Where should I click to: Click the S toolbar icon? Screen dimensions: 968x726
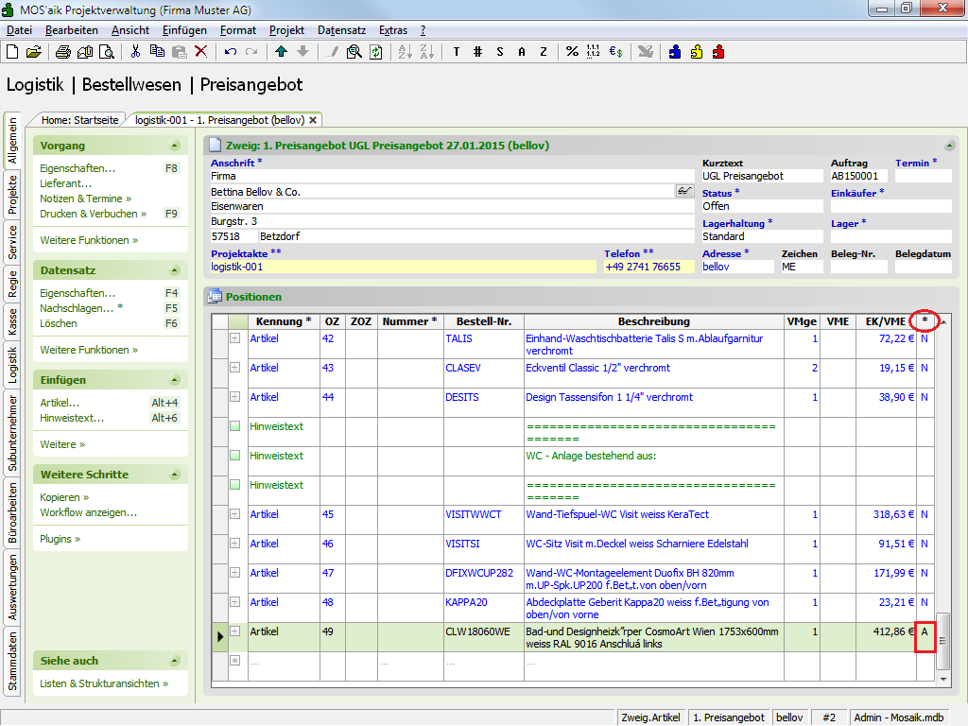500,52
